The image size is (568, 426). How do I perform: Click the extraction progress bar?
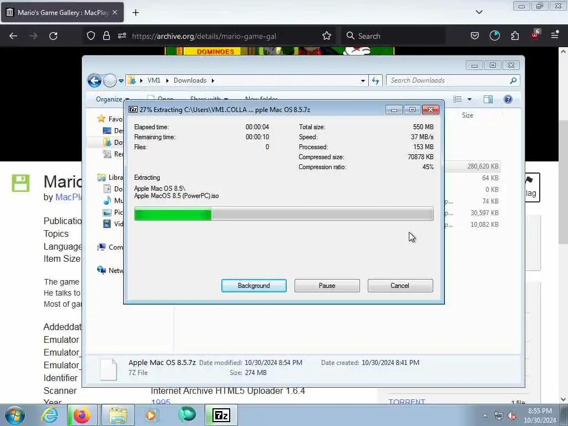click(283, 214)
